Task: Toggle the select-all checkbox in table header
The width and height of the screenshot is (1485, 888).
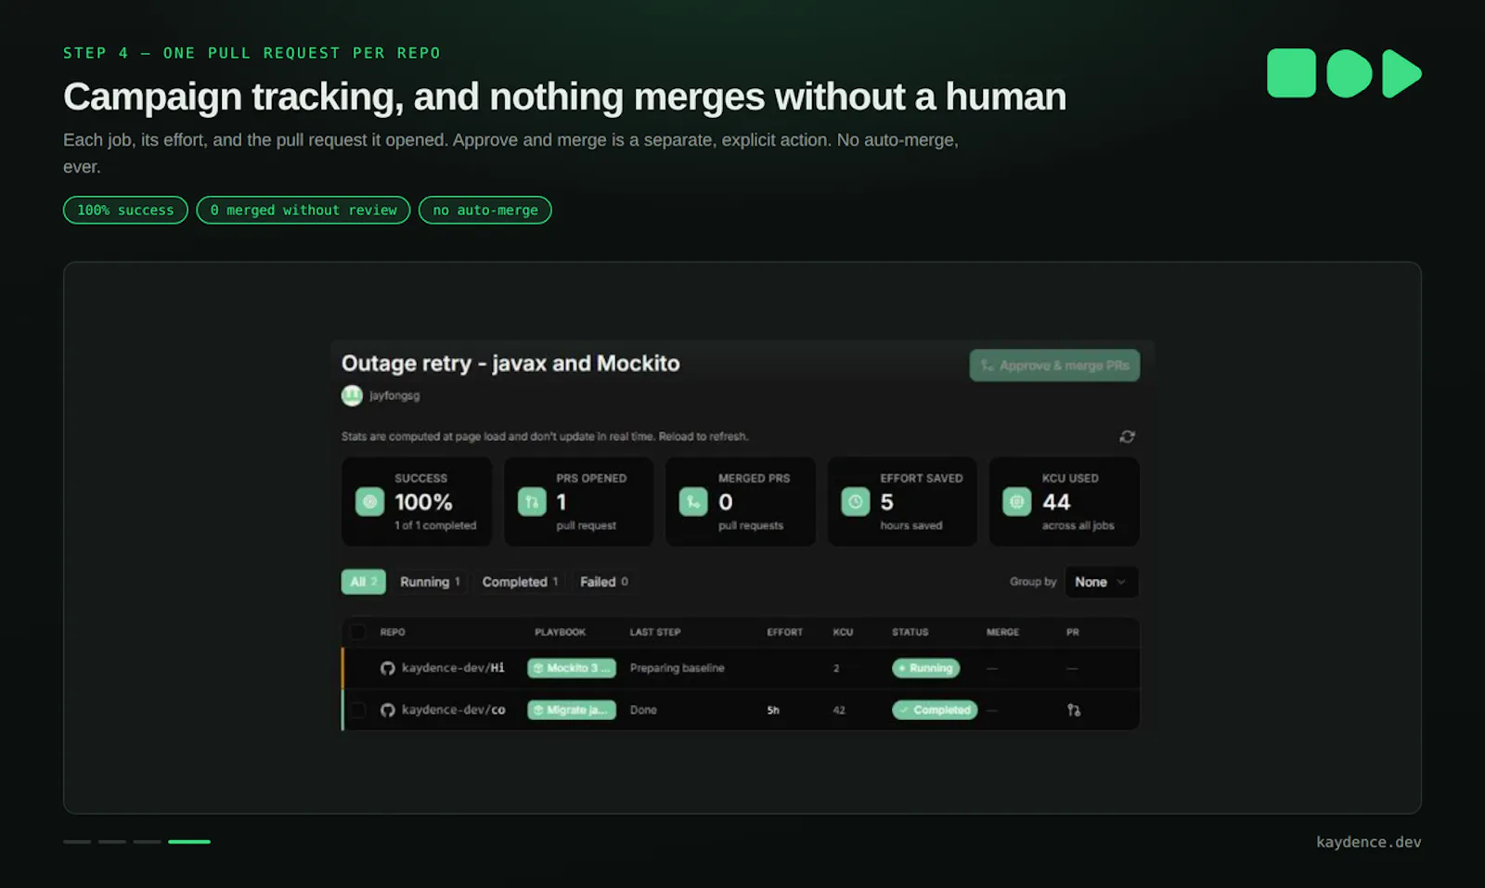Action: [x=357, y=632]
